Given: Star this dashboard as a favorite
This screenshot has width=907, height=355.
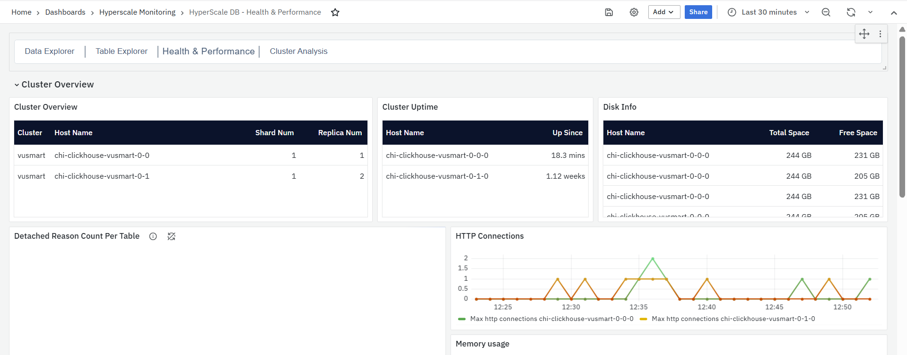Looking at the screenshot, I should (x=335, y=12).
